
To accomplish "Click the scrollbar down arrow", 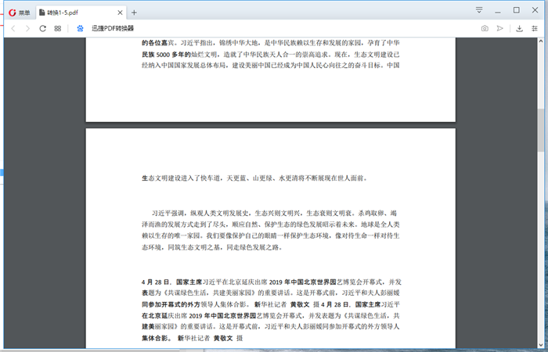I will (x=542, y=346).
